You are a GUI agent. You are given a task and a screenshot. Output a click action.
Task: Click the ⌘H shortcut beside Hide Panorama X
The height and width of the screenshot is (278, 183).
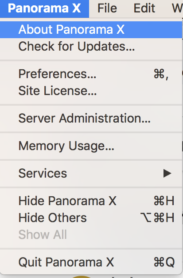click(x=164, y=201)
